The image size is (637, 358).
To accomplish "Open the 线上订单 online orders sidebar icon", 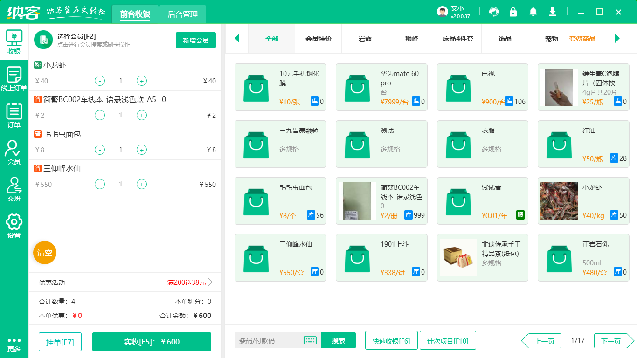I will click(14, 78).
